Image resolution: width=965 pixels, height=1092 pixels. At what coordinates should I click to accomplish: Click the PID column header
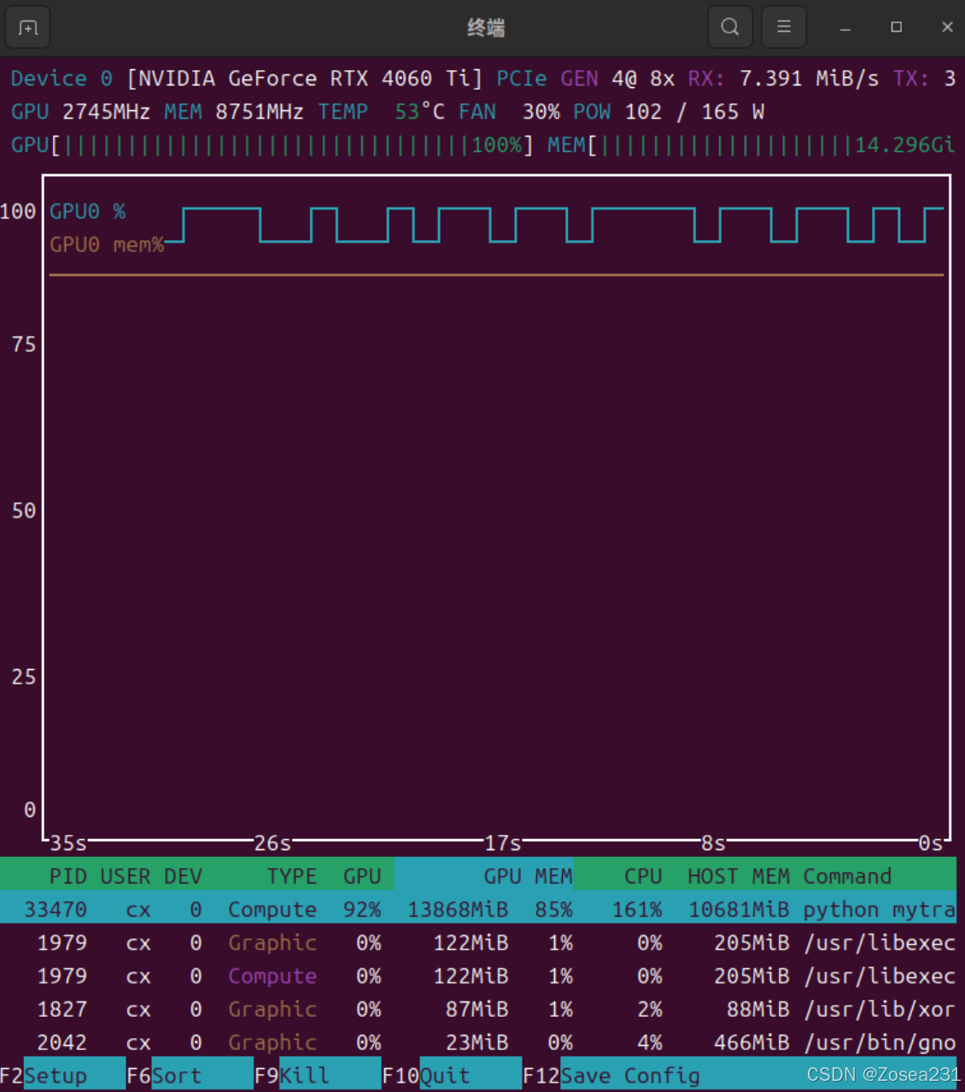pos(67,876)
